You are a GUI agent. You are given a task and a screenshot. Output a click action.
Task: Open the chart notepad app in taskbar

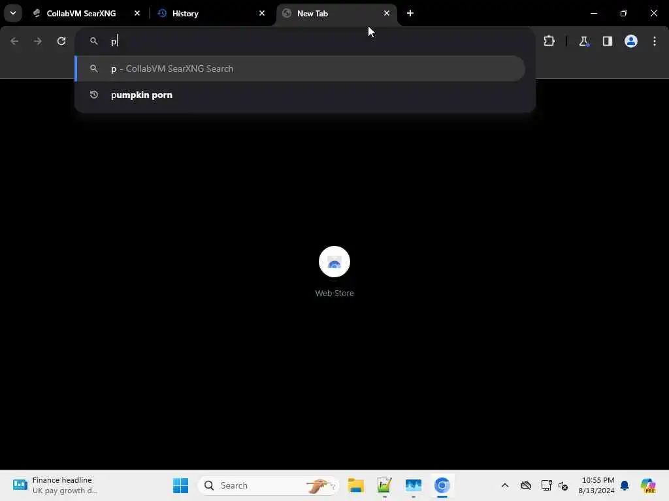[x=384, y=485]
